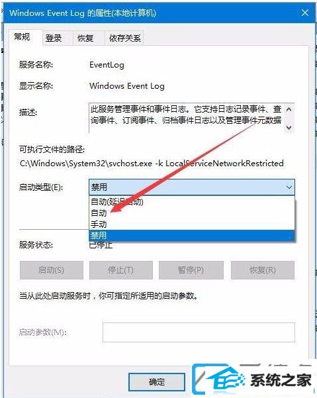
Task: Click the executable path text
Action: tap(152, 163)
